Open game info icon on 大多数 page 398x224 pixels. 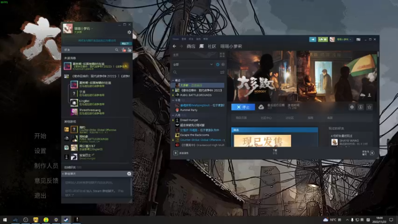(360, 107)
